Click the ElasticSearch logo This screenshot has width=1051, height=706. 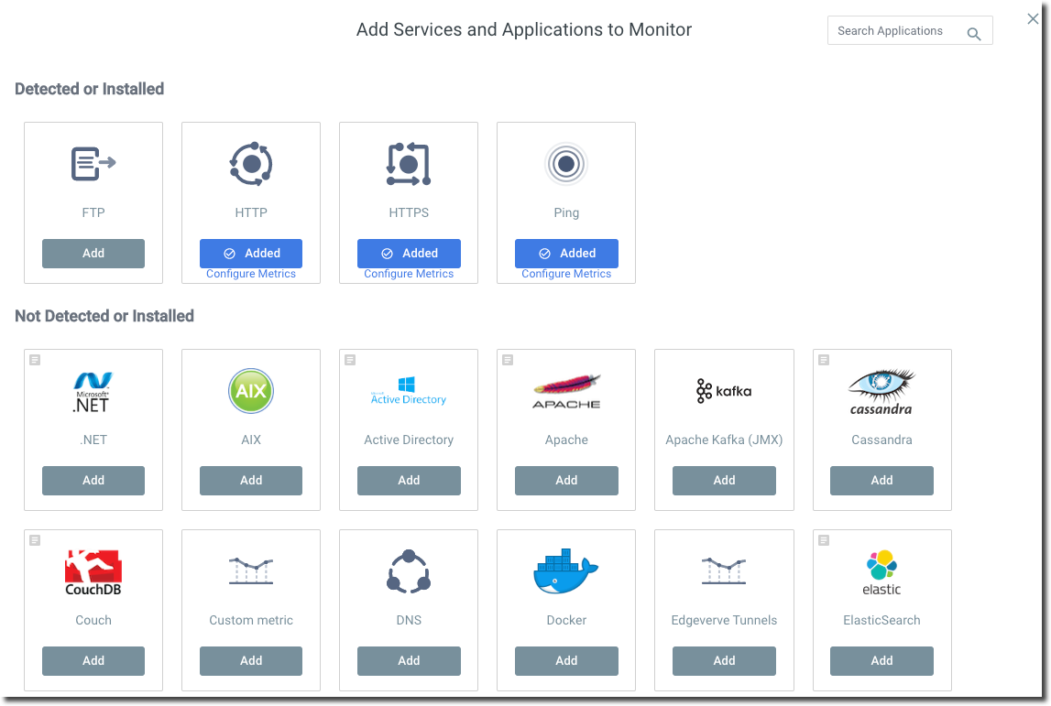881,570
